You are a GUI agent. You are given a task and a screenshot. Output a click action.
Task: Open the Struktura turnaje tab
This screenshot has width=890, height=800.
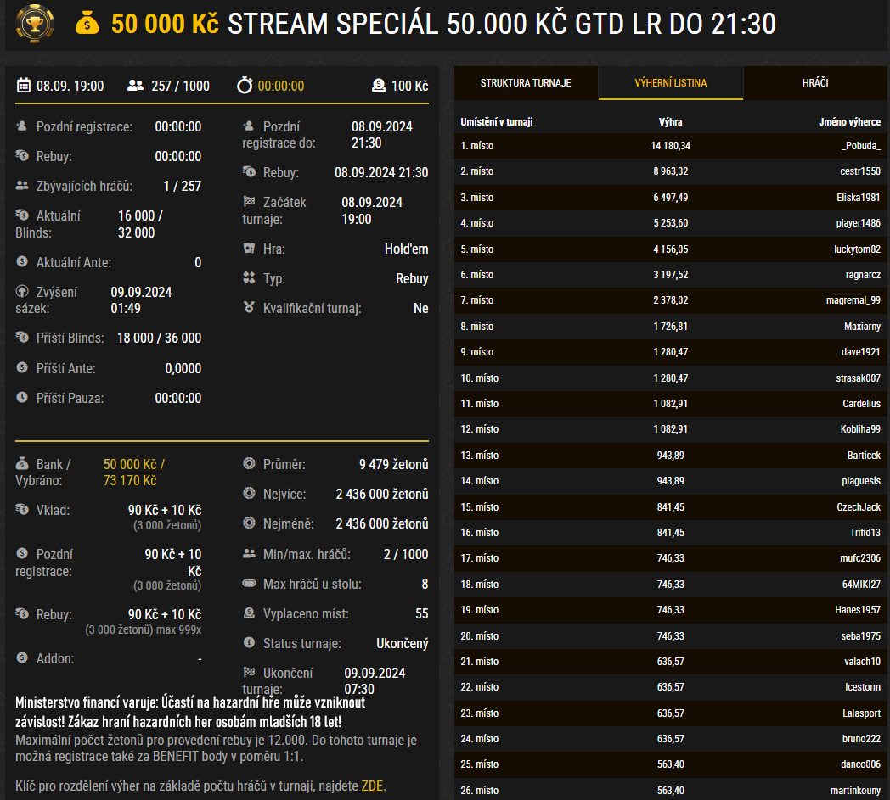pyautogui.click(x=526, y=83)
